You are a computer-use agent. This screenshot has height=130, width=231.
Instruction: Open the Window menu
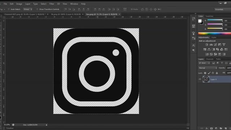[x=74, y=4]
